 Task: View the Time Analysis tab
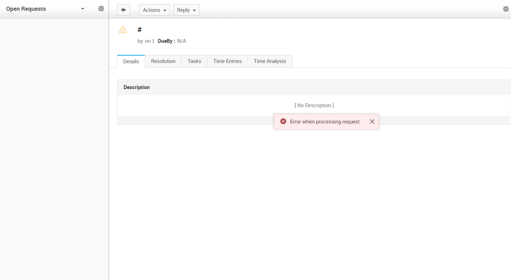point(270,61)
